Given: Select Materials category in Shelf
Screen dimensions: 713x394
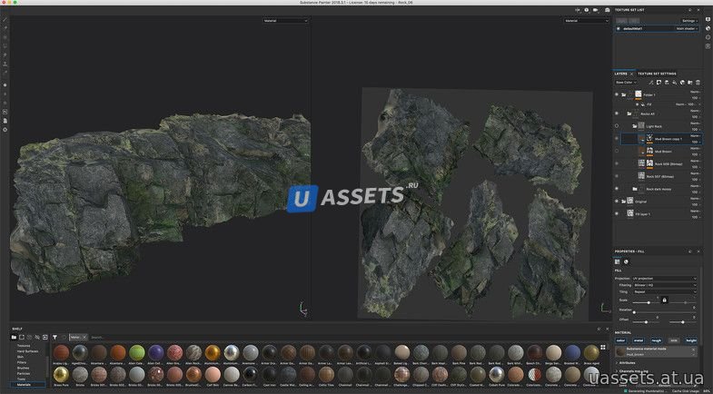Looking at the screenshot, I should 24,385.
